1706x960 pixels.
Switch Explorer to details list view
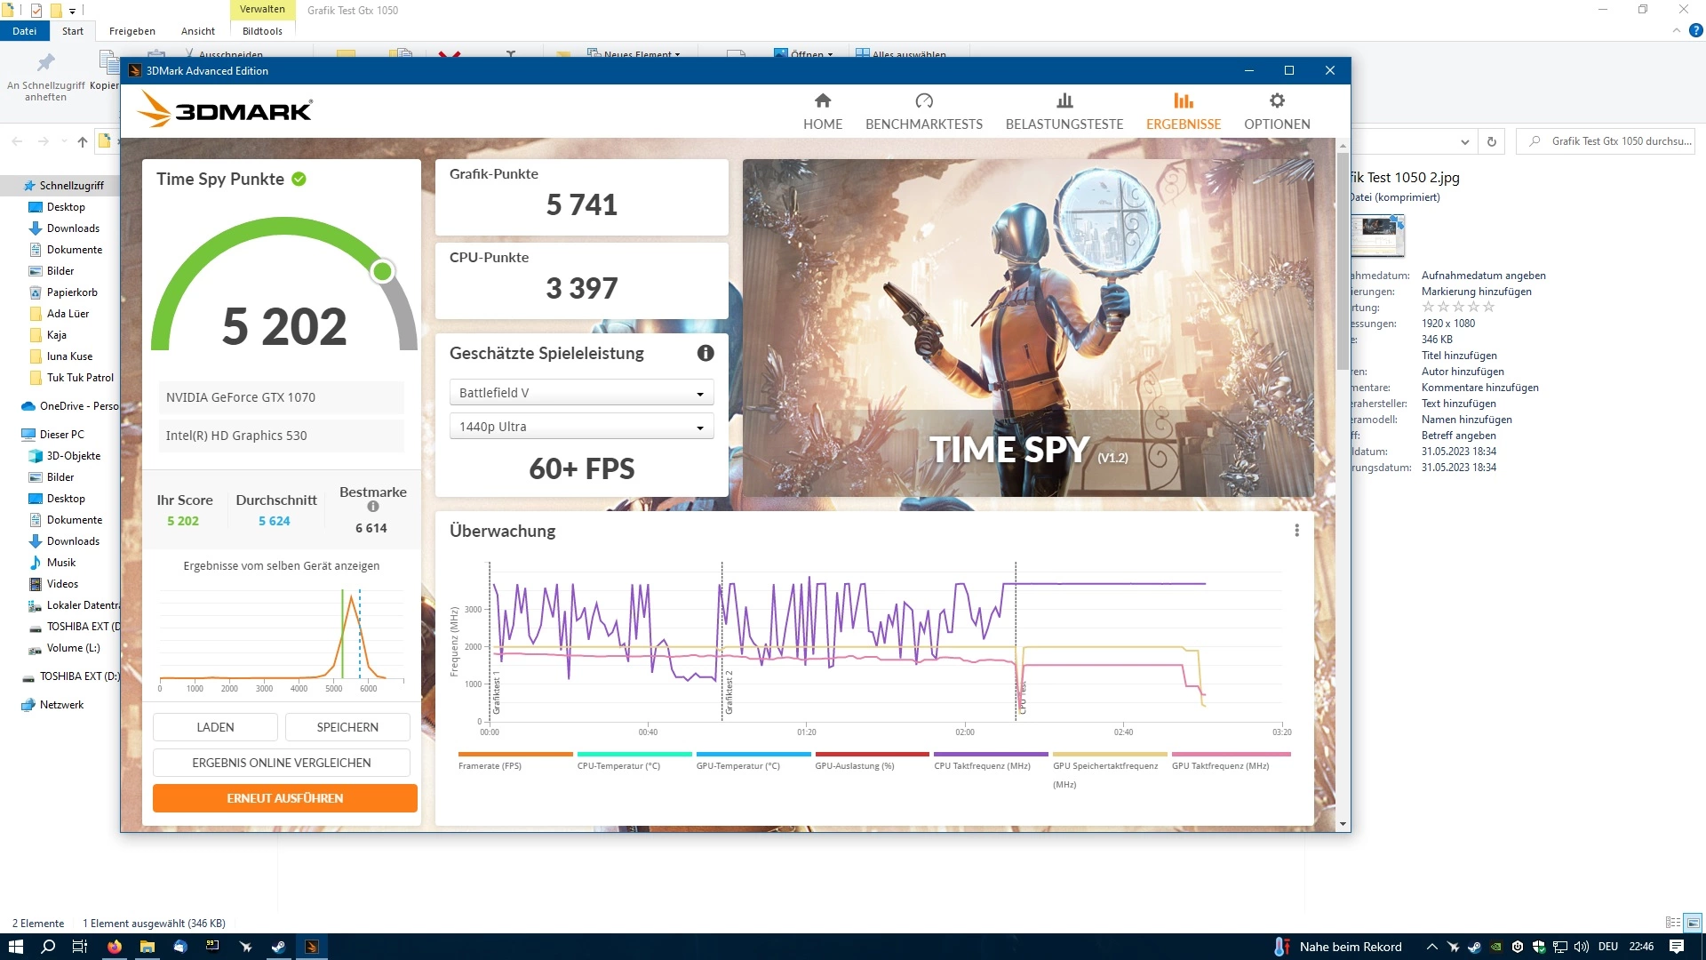(1672, 923)
